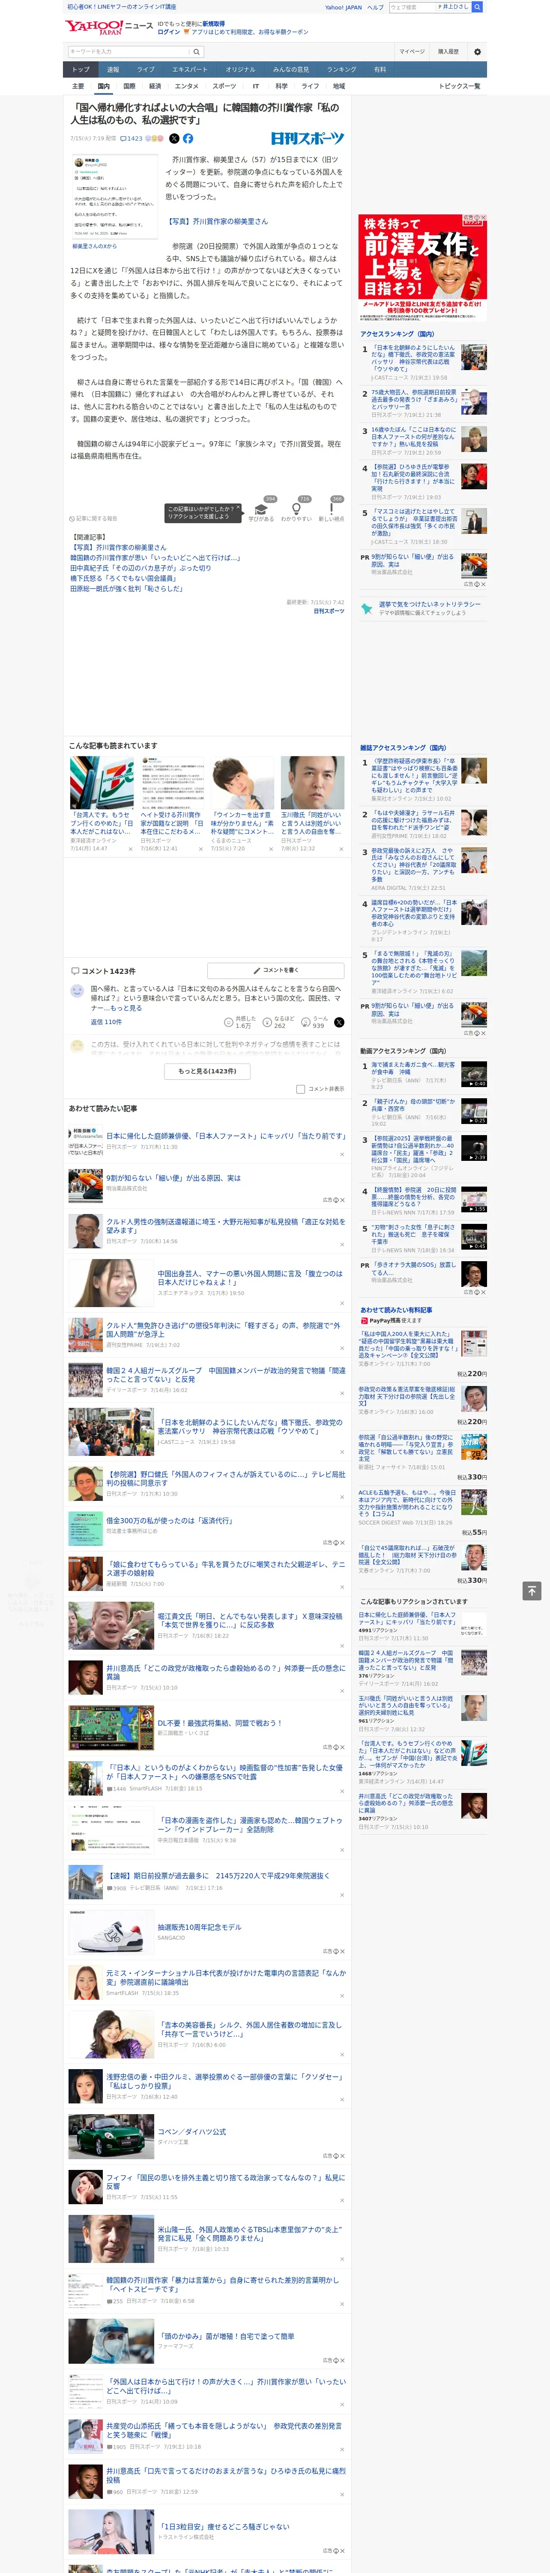Click the 'なるほど' reaction on first comment
This screenshot has height=2573, width=550.
coord(278,1022)
